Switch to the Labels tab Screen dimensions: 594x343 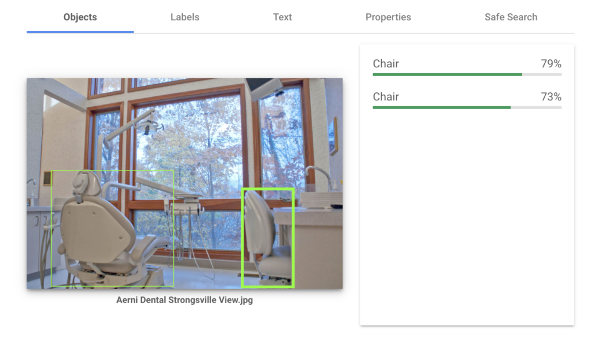tap(184, 17)
